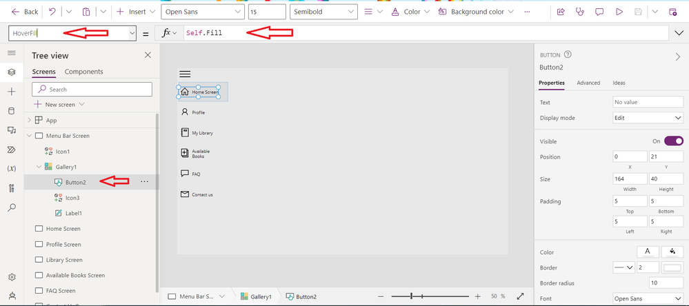The image size is (689, 306).
Task: Click the fx formula function button
Action: coord(169,33)
